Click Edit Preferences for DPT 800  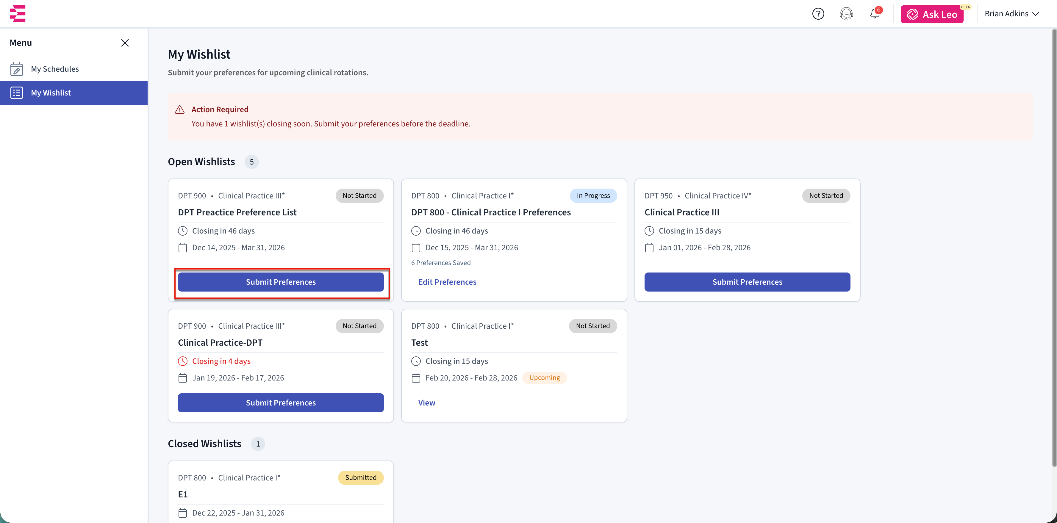(447, 282)
